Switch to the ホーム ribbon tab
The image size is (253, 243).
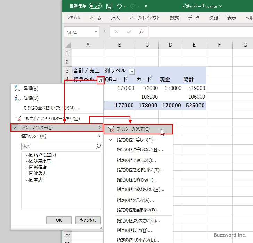pyautogui.click(x=96, y=18)
